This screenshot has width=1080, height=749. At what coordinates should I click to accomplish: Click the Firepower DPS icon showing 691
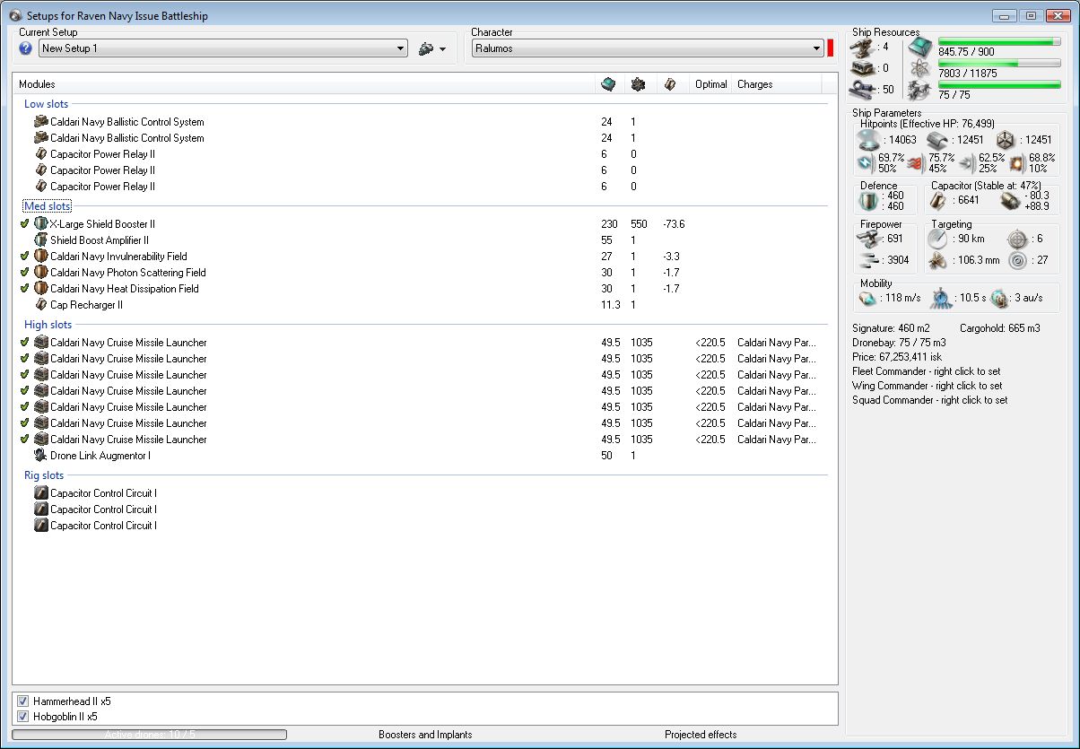[868, 239]
